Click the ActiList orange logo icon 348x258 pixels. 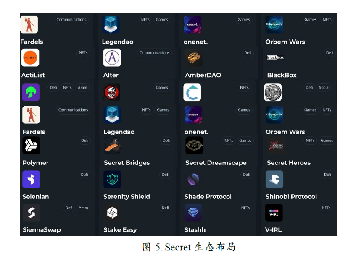[x=30, y=57]
